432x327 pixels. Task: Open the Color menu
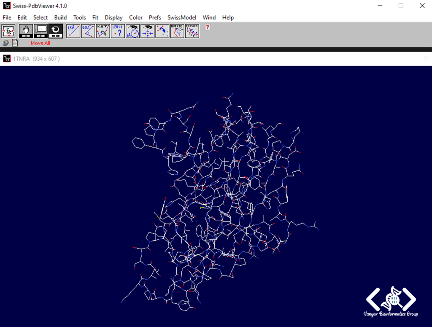136,17
